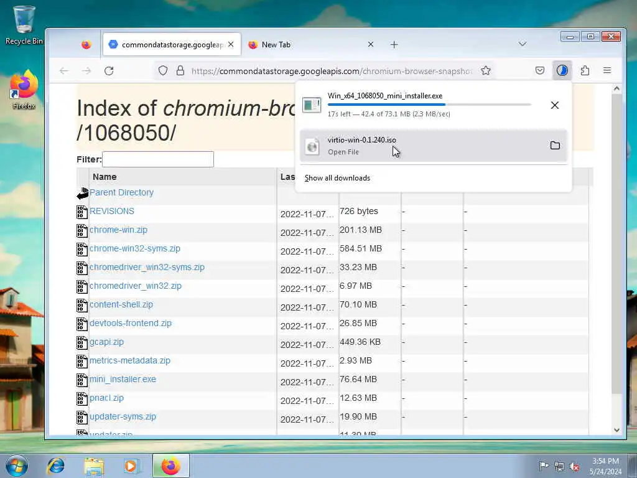Open Windows Explorer from the taskbar
This screenshot has width=637, height=478.
click(x=94, y=466)
